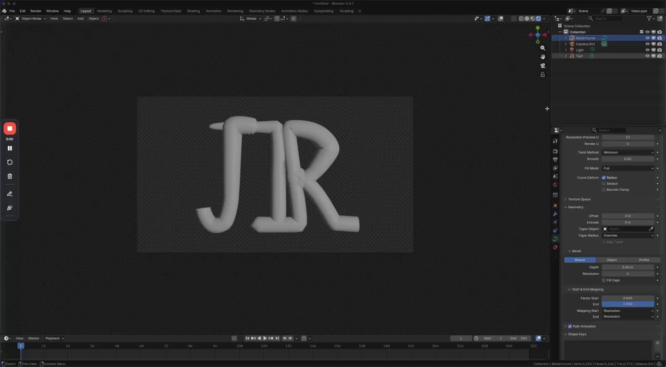
Task: Choose the Profile bevel mode button
Action: click(644, 260)
